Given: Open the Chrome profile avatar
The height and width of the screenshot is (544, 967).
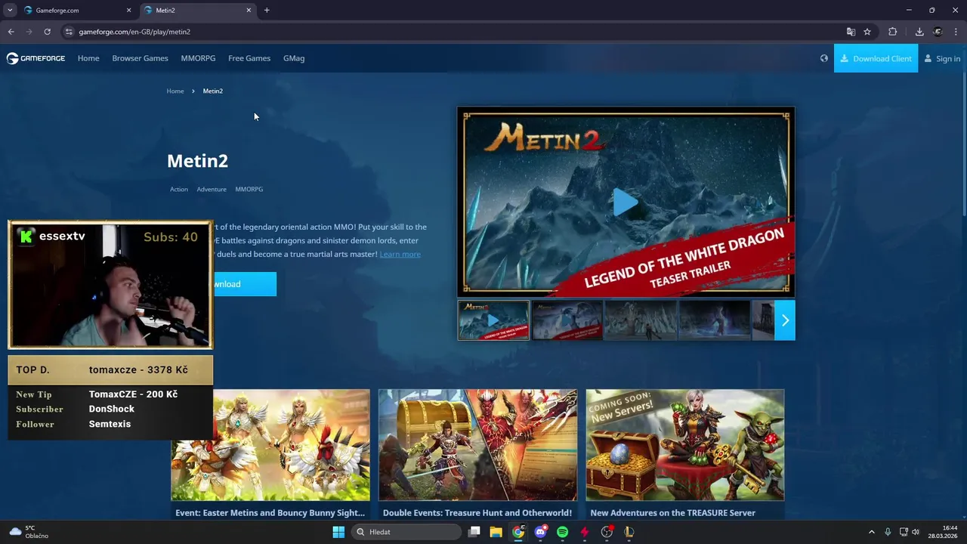Looking at the screenshot, I should tap(938, 32).
